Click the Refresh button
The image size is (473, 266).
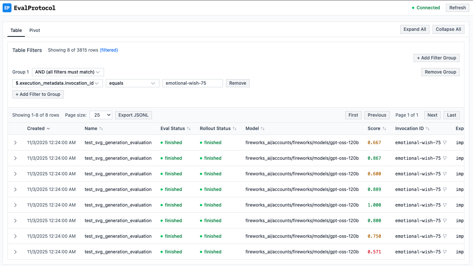[x=457, y=7]
